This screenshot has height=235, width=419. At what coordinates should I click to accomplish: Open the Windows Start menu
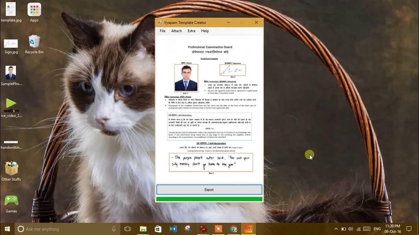point(7,229)
